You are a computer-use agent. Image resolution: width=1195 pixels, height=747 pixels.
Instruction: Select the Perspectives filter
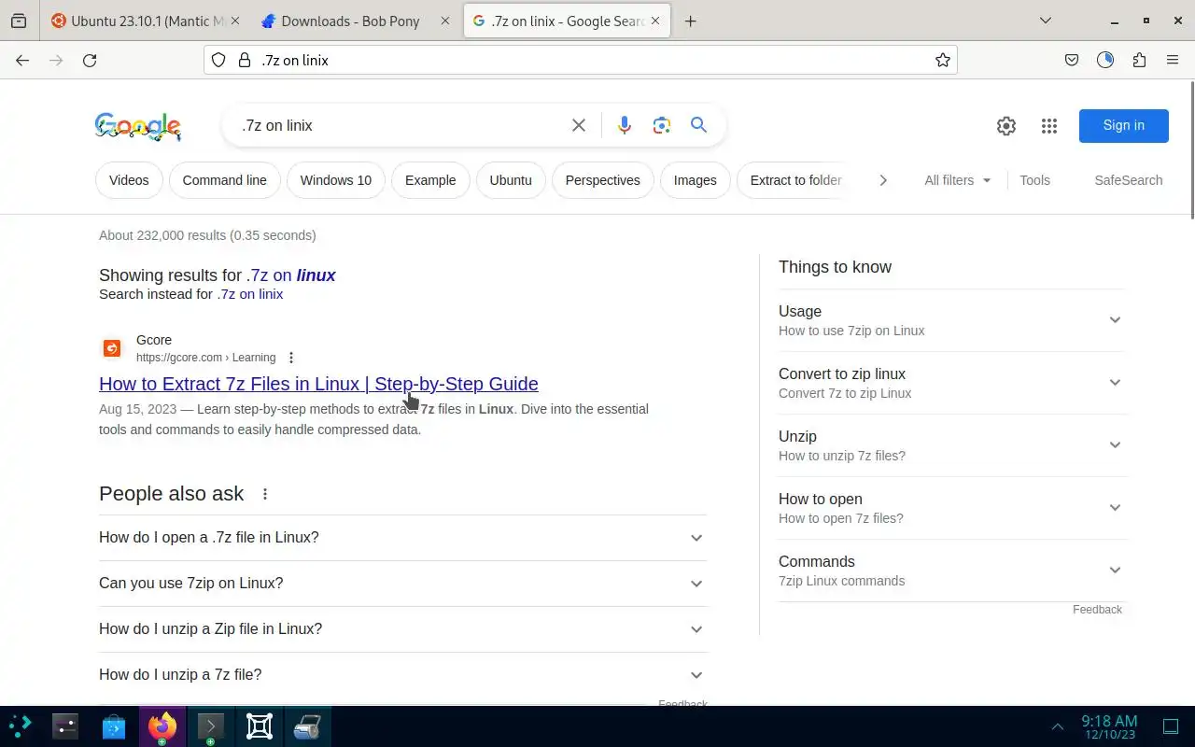[603, 180]
